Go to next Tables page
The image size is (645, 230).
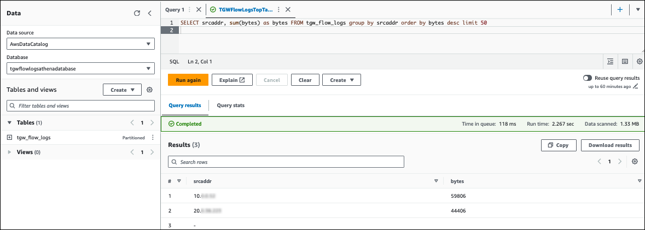coord(152,122)
